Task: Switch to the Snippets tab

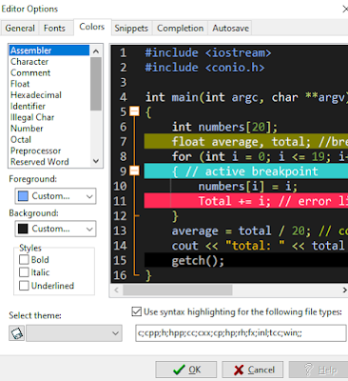Action: point(131,29)
